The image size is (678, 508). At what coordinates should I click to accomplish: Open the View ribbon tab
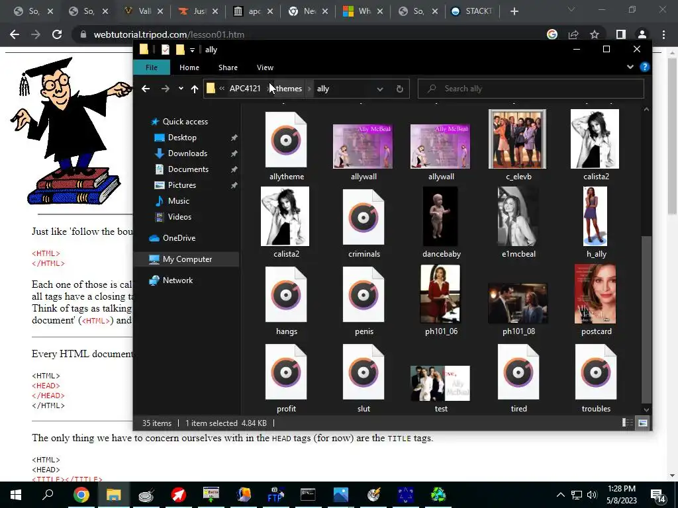[265, 67]
